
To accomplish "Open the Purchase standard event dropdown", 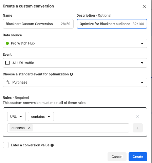I will tap(75, 82).
